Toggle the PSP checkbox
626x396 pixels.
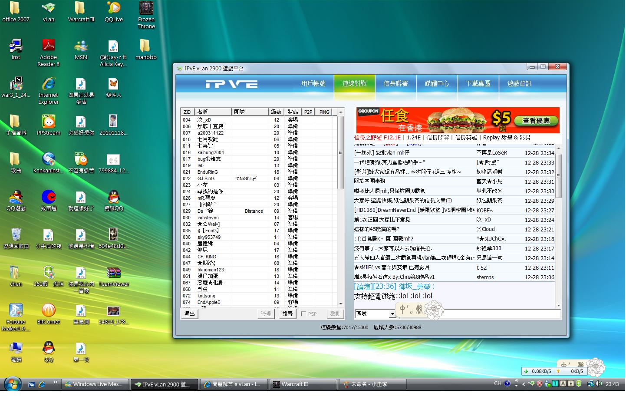[x=303, y=314]
